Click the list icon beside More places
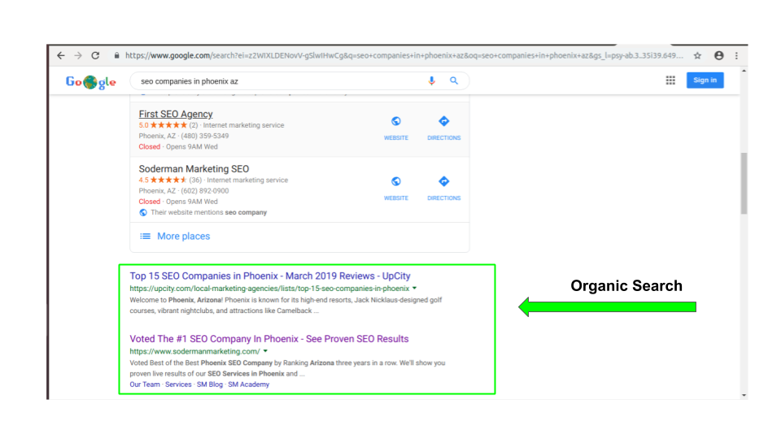Image resolution: width=781 pixels, height=439 pixels. pyautogui.click(x=145, y=237)
